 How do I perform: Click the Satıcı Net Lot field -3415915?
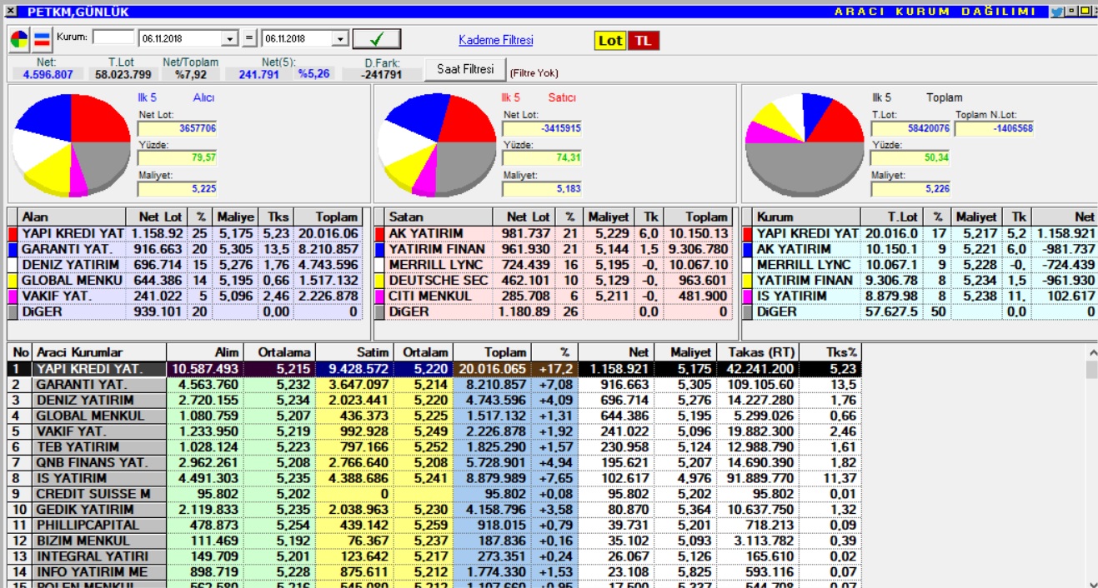[x=542, y=128]
